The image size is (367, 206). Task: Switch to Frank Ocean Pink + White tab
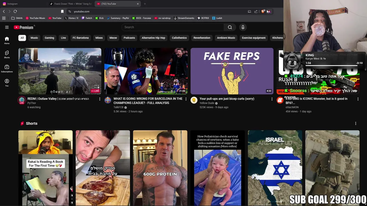(71, 4)
